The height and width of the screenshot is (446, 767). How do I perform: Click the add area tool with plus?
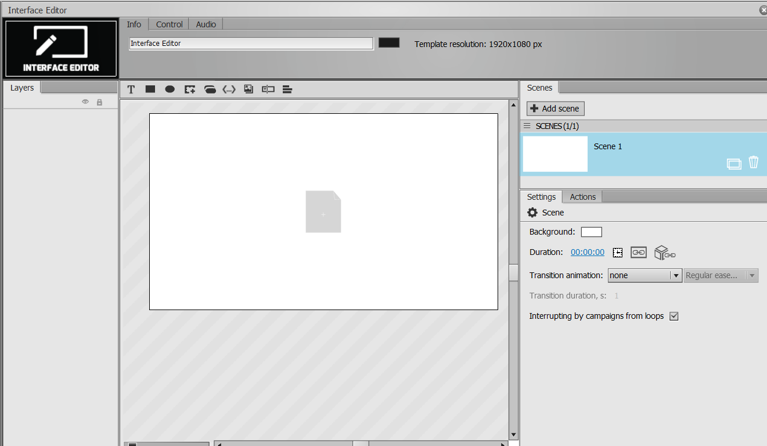pyautogui.click(x=190, y=89)
